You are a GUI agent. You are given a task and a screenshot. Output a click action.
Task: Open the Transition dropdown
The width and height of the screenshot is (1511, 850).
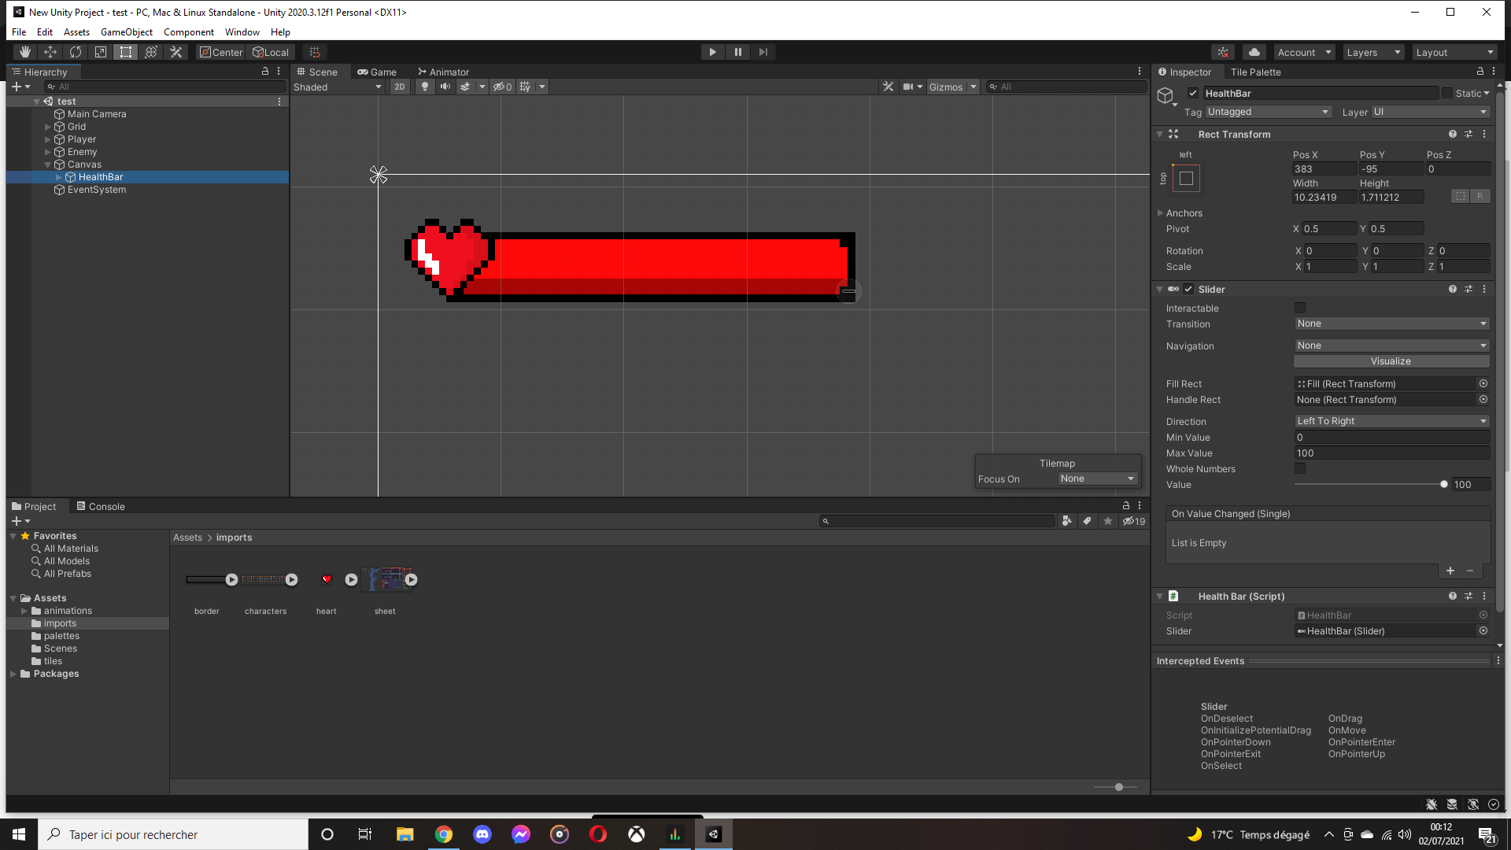coord(1391,323)
